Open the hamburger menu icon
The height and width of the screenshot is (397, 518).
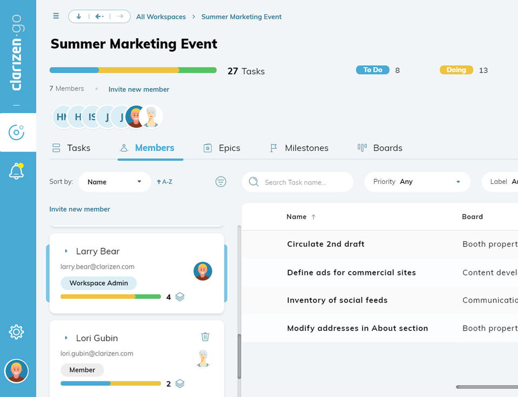(56, 16)
